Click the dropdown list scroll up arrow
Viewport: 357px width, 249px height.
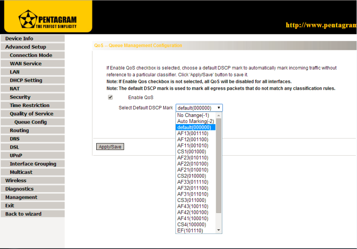(x=219, y=115)
